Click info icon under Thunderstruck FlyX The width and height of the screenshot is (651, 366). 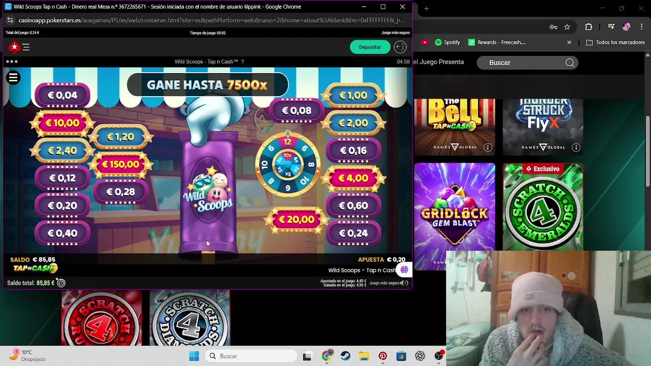576,147
